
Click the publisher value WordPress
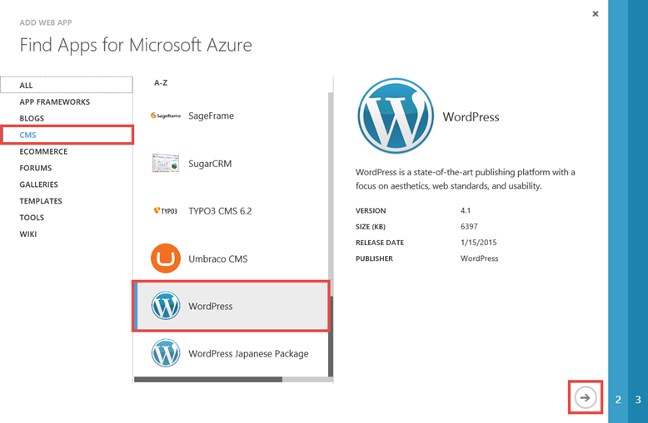(x=480, y=258)
